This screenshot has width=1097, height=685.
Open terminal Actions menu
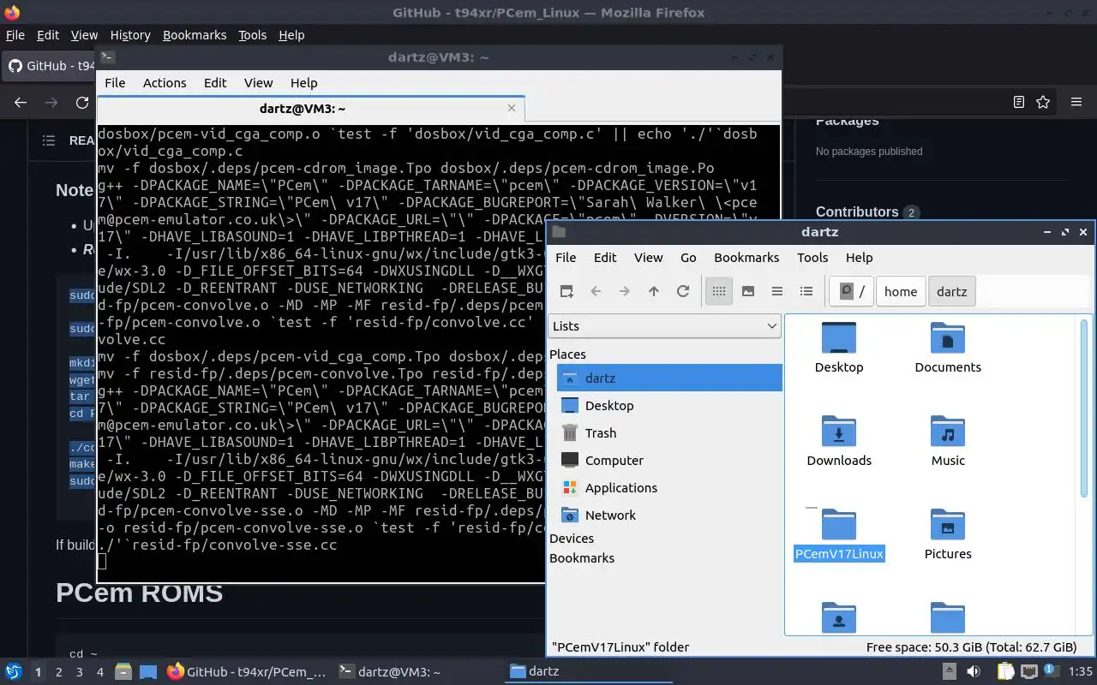pos(165,82)
